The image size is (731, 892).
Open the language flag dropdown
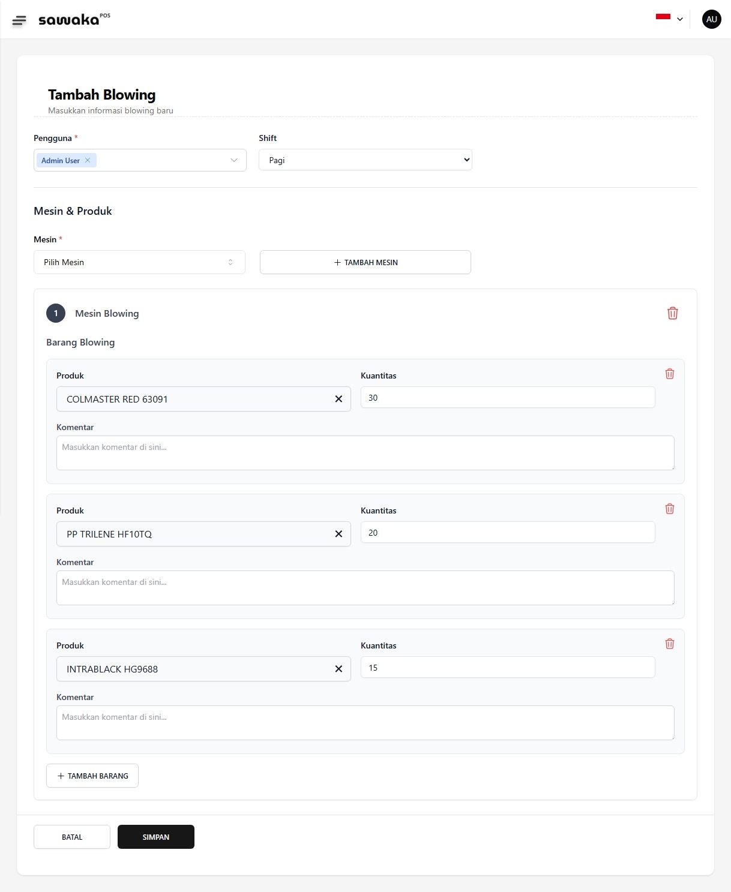pos(669,19)
